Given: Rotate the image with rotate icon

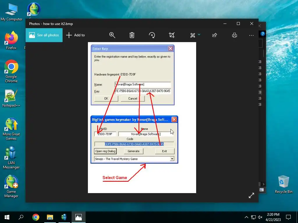Looking at the screenshot, I should click(x=152, y=35).
